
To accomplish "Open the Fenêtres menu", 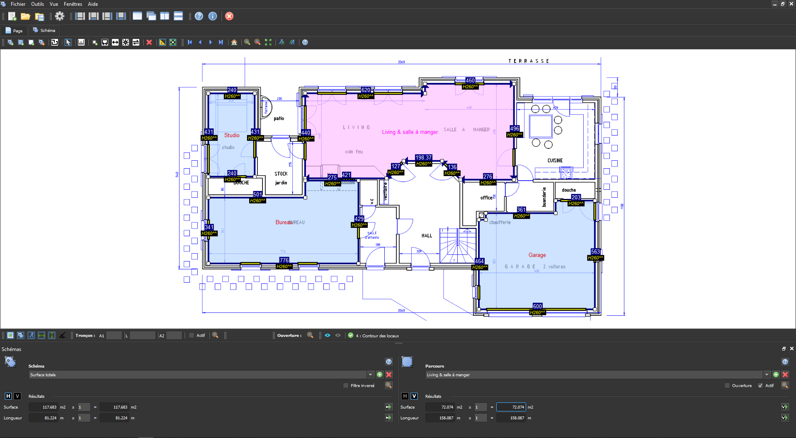I will click(x=73, y=4).
